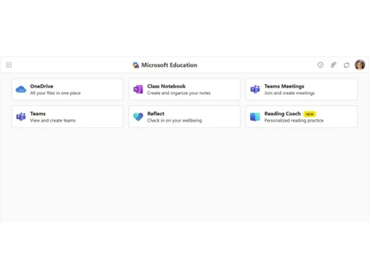Click 'All your files in one place' text
This screenshot has width=371, height=278.
(56, 93)
